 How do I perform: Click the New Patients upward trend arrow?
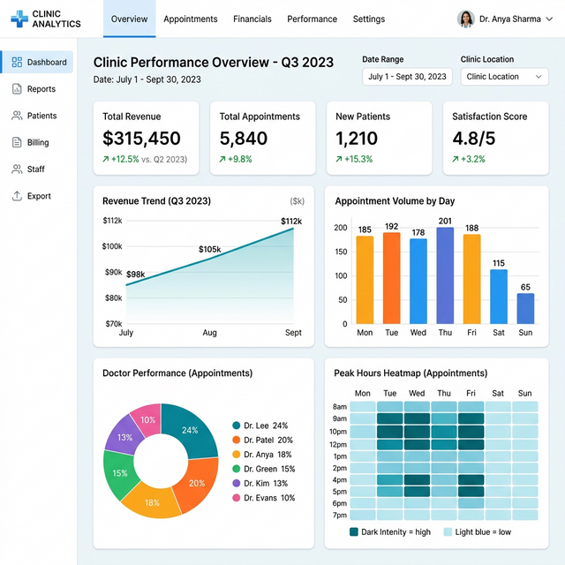339,159
